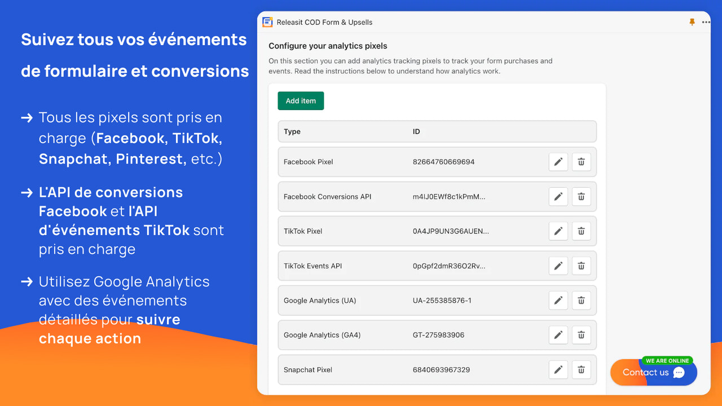
Task: Edit the TikTok Events API entry
Action: coord(558,266)
